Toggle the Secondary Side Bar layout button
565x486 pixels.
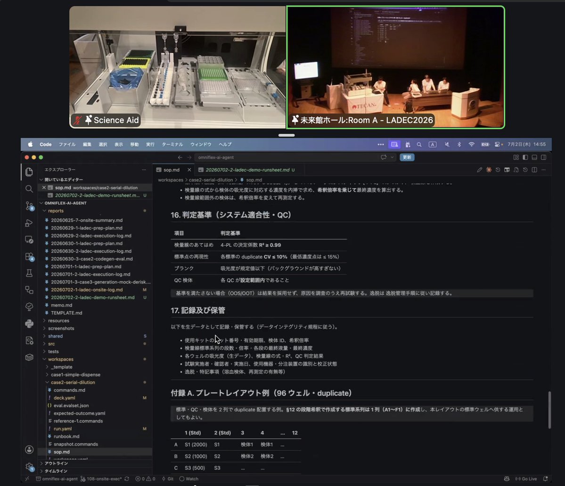(544, 157)
